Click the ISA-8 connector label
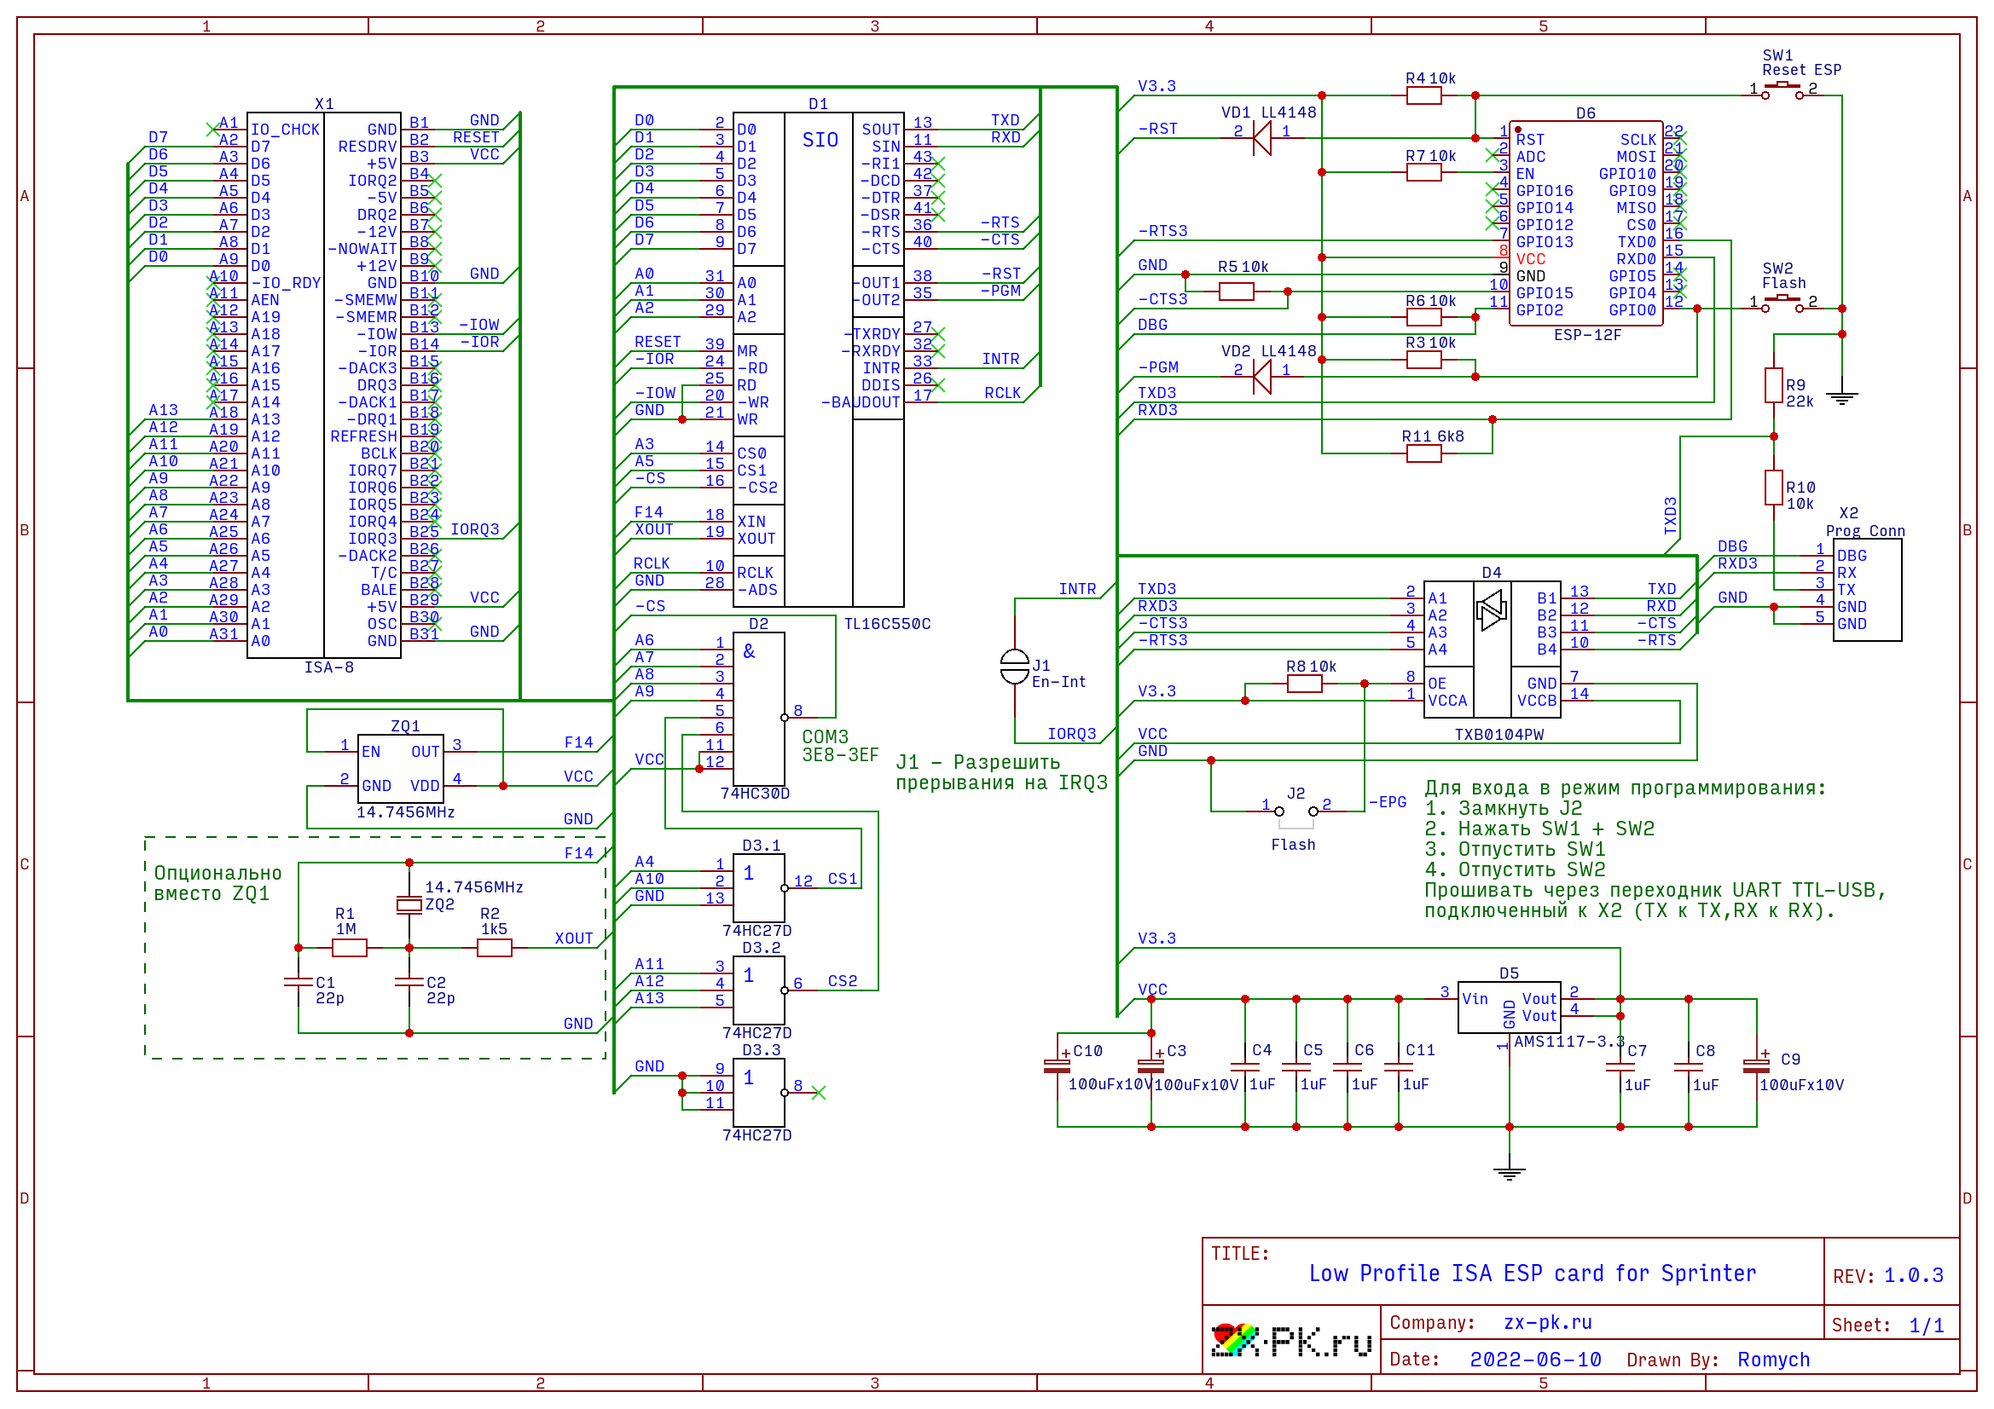The height and width of the screenshot is (1409, 1994). [328, 667]
